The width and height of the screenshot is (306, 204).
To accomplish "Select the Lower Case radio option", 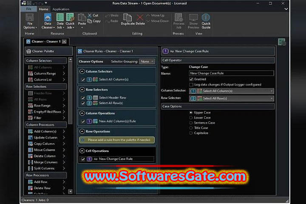I will coord(191,118).
